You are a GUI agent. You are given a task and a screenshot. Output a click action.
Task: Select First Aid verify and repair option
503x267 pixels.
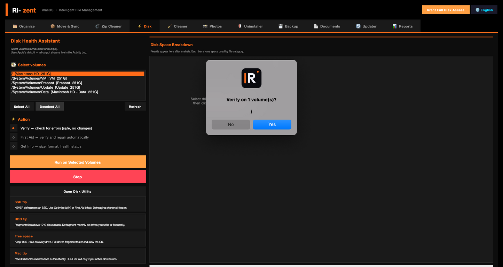[x=14, y=137]
